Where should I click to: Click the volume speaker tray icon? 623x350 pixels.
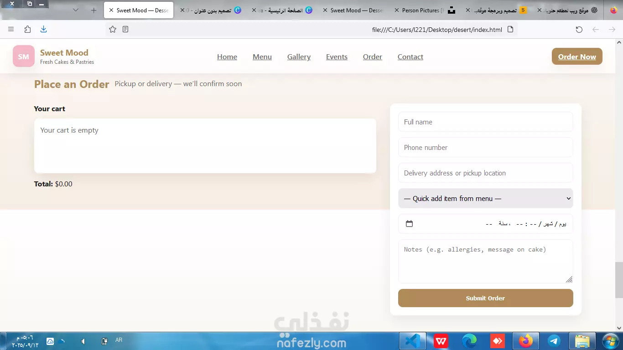(x=83, y=341)
